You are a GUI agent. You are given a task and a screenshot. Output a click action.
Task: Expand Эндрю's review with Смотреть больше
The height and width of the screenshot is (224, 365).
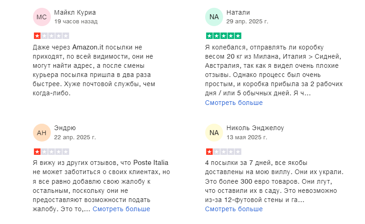click(x=121, y=209)
